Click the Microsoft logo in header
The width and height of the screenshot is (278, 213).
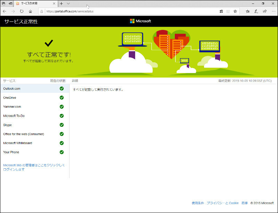[140, 21]
